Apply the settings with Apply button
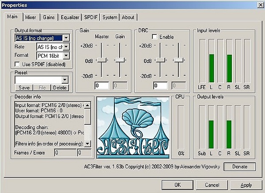Screen dimensions: 265x193 coord(246,185)
